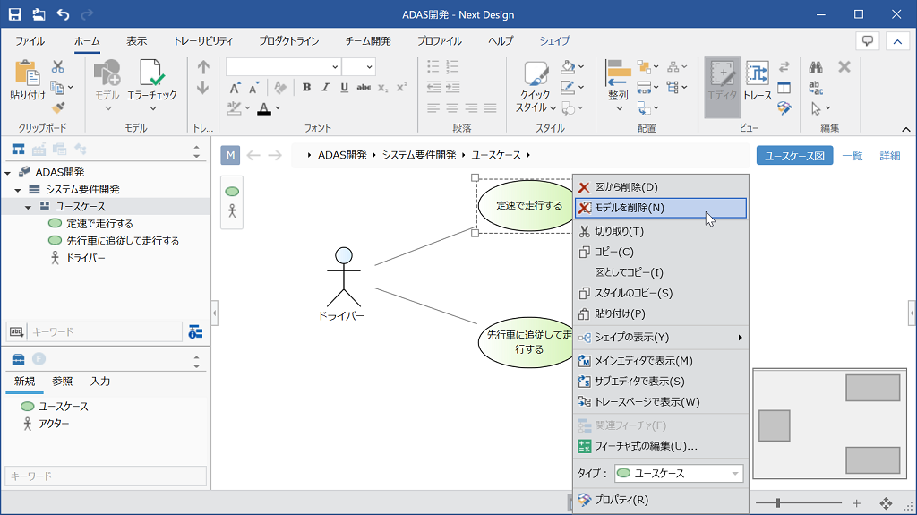Choose プロパティ(R) in context menu
Viewport: 917px width, 515px height.
point(661,500)
